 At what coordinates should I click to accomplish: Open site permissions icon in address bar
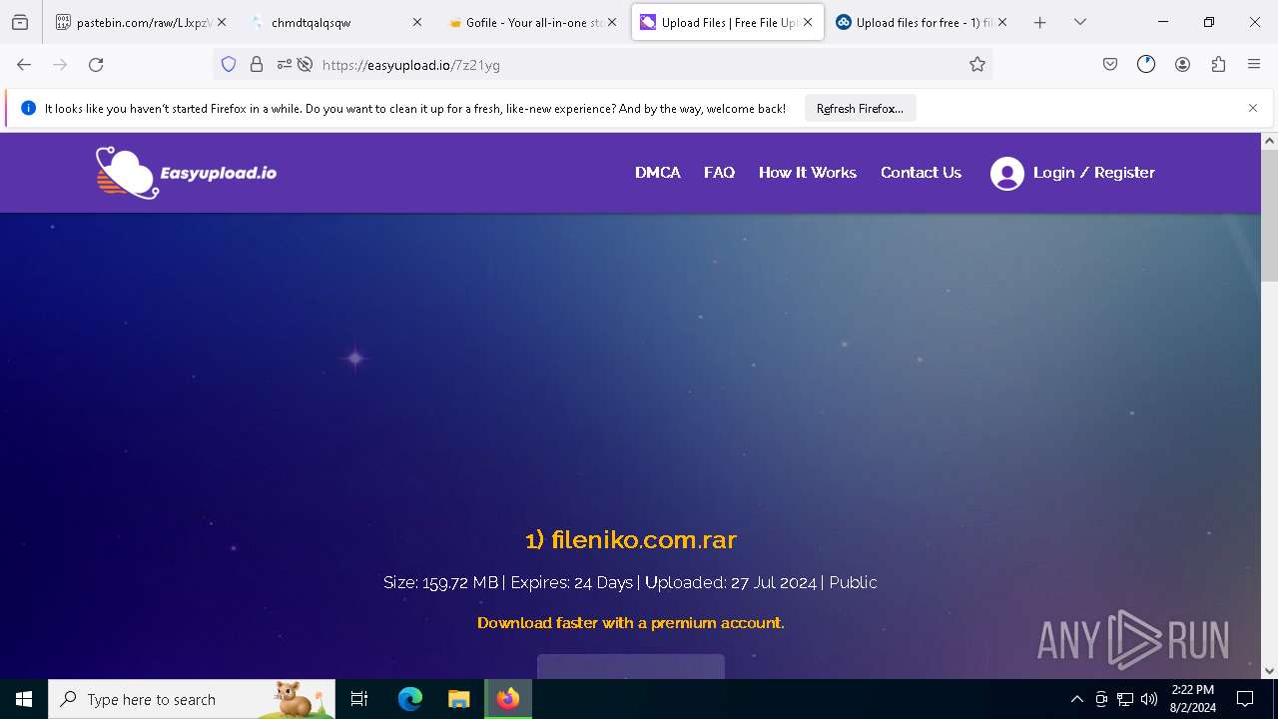click(285, 65)
